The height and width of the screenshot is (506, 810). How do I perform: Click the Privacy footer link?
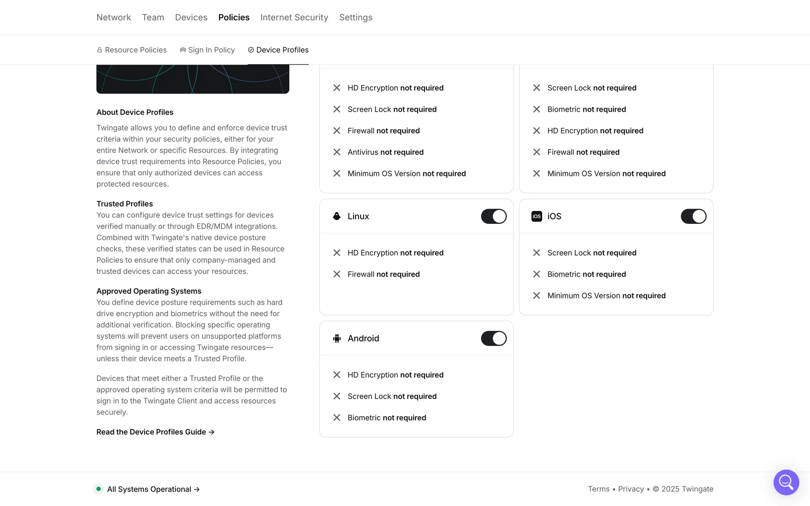(x=631, y=489)
